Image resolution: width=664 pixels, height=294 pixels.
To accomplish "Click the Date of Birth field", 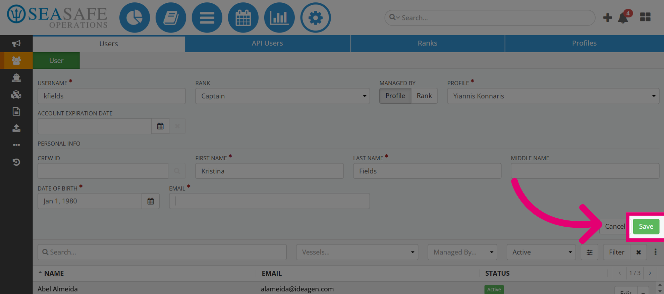I will coord(90,201).
